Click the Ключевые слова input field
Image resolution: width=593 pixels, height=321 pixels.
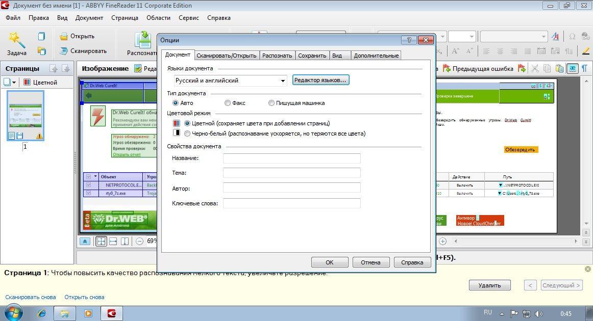click(291, 203)
